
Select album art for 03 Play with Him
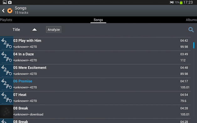tap(7, 44)
